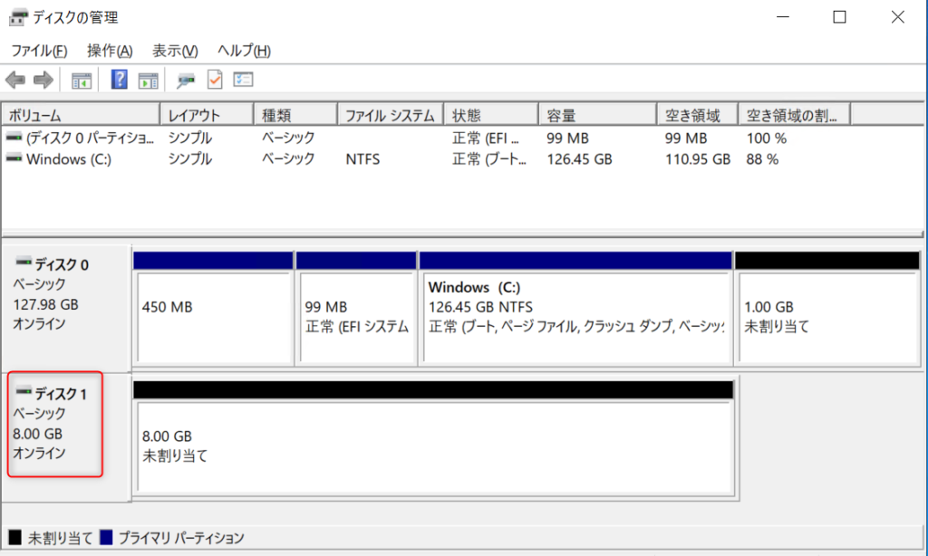Screen dimensions: 928x556
Task: Sort by the レイアウト column header
Action: click(x=208, y=115)
